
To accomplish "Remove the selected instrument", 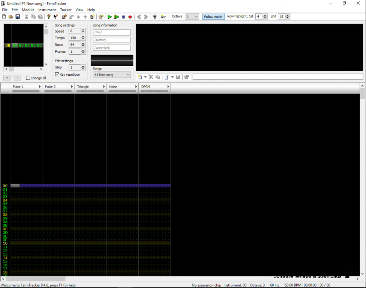I will pos(151,77).
